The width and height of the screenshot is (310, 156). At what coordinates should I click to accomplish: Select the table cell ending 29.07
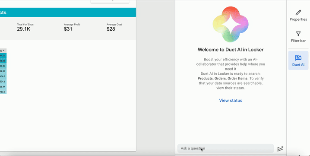pos(3,66)
